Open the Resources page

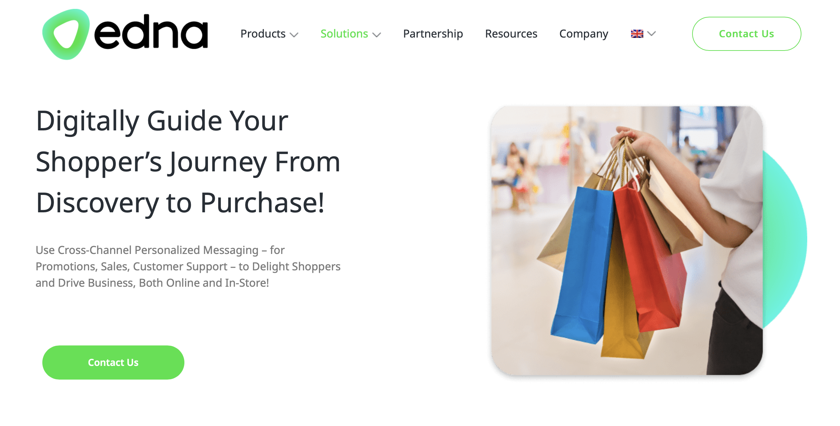(x=511, y=34)
